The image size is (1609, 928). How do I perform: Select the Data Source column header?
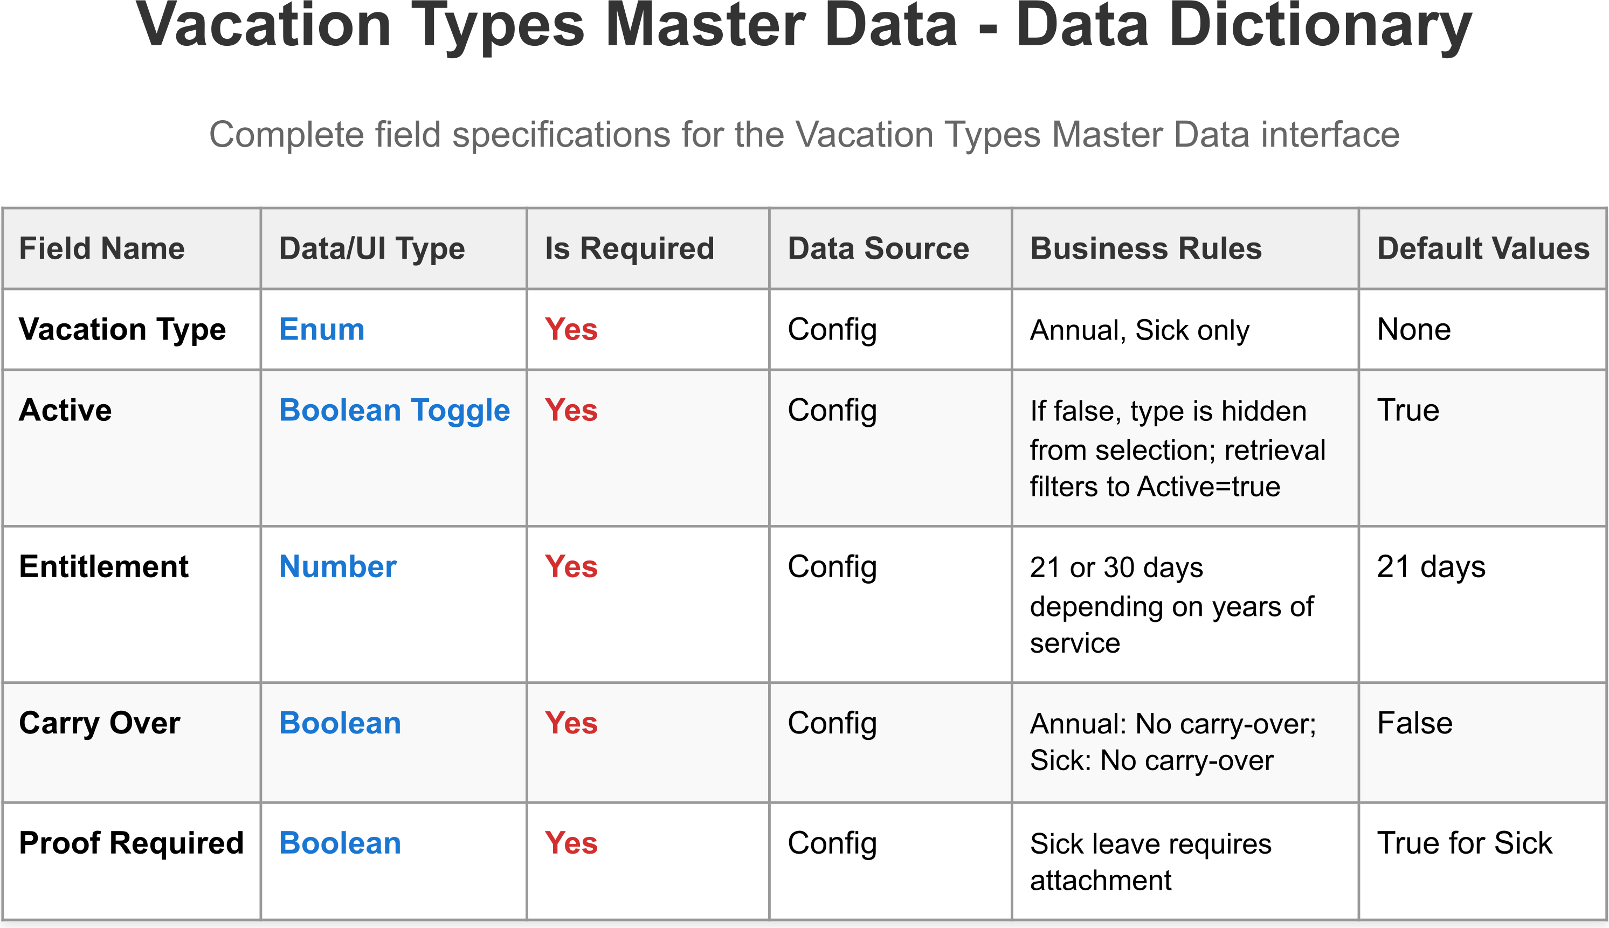(878, 248)
